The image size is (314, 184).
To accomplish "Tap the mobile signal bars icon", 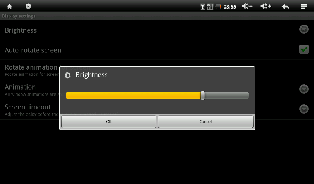I will (x=210, y=7).
